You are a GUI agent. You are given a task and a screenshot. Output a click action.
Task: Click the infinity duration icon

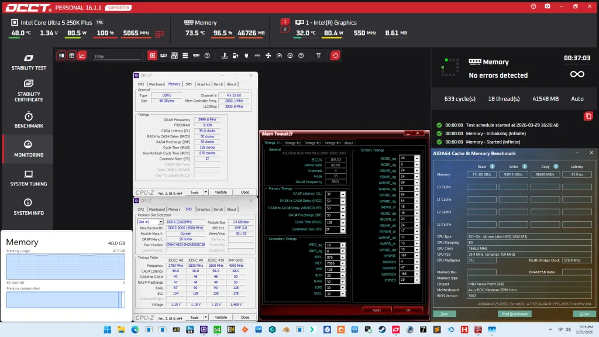coord(577,74)
